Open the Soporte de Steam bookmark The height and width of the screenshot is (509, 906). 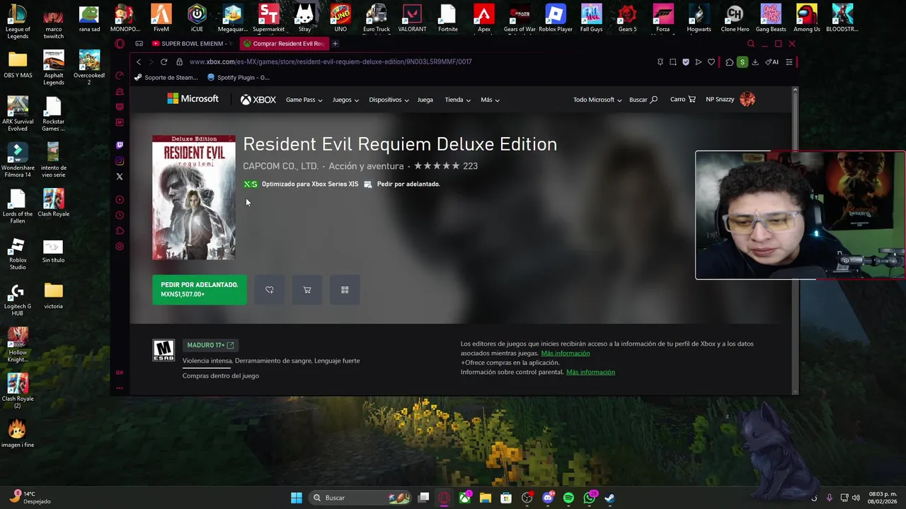(x=166, y=78)
